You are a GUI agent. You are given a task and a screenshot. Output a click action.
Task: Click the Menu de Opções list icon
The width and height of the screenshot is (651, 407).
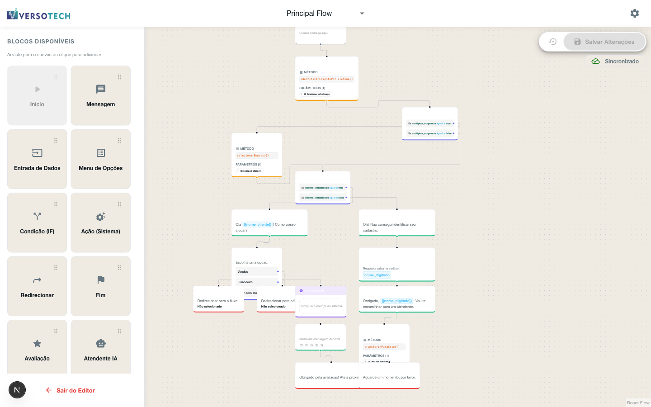pos(100,153)
